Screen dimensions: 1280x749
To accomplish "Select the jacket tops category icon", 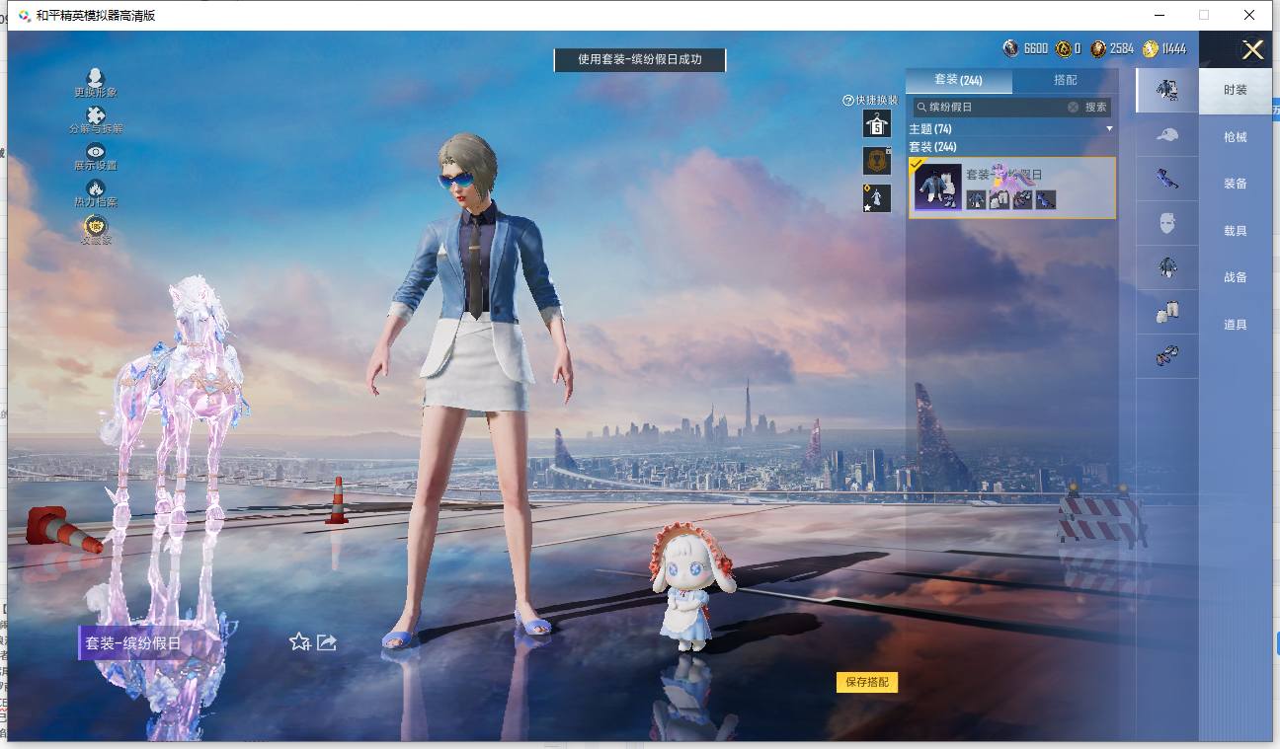I will pos(1166,267).
